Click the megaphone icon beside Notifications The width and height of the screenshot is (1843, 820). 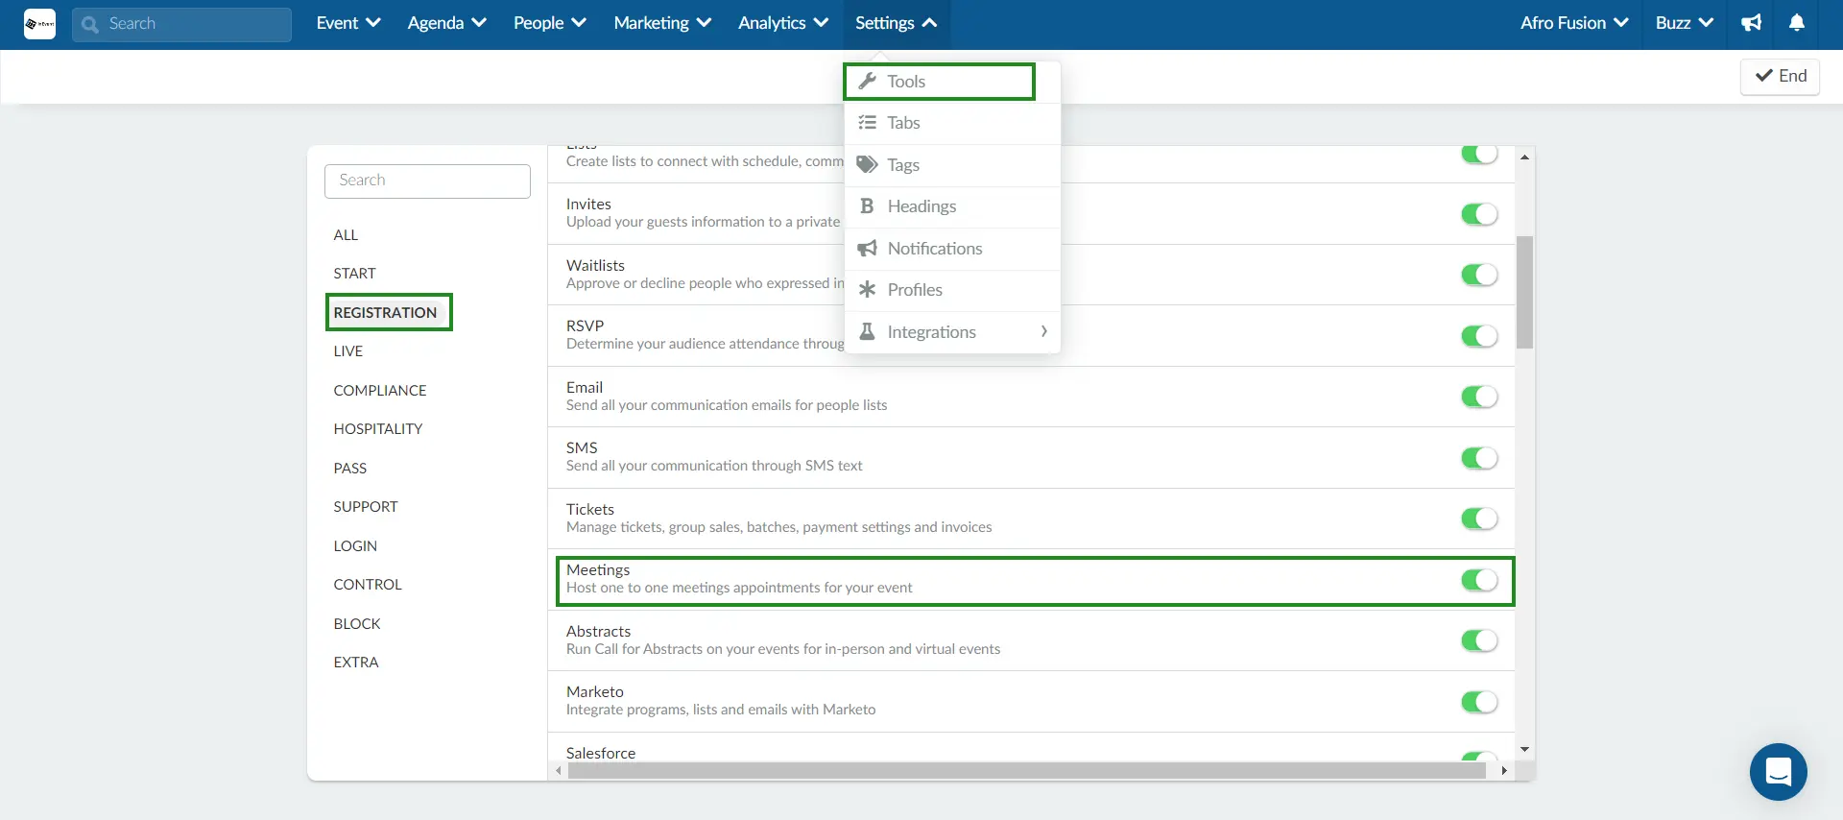(x=868, y=249)
